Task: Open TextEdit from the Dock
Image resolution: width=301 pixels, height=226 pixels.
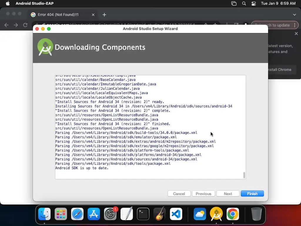Action: click(x=127, y=214)
